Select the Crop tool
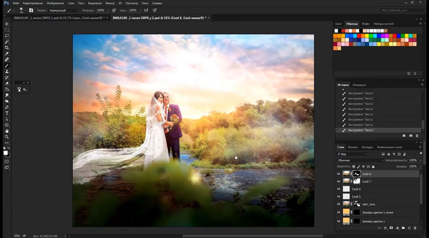Screen dimensions: 429x238 pos(7,48)
